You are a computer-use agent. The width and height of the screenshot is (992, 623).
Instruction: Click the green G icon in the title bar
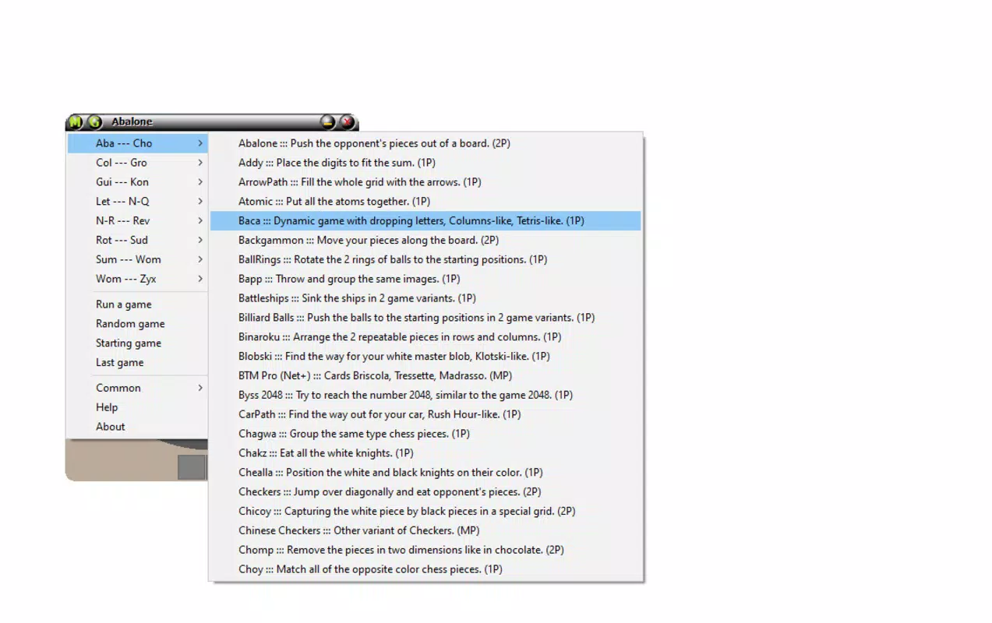click(x=94, y=122)
